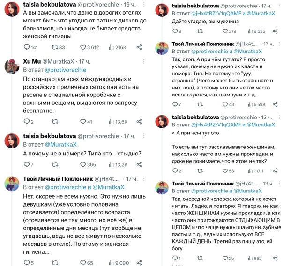Like the tweet with 3 612 likes
The width and height of the screenshot is (283, 266).
click(x=83, y=47)
